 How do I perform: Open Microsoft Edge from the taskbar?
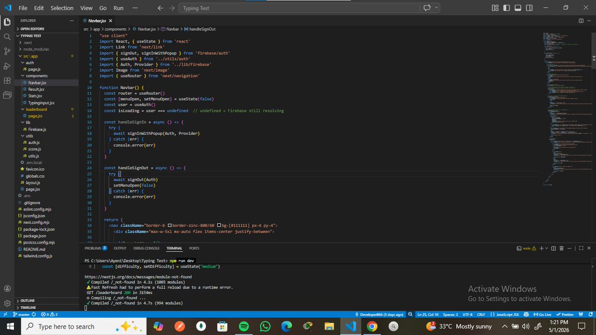[287, 326]
